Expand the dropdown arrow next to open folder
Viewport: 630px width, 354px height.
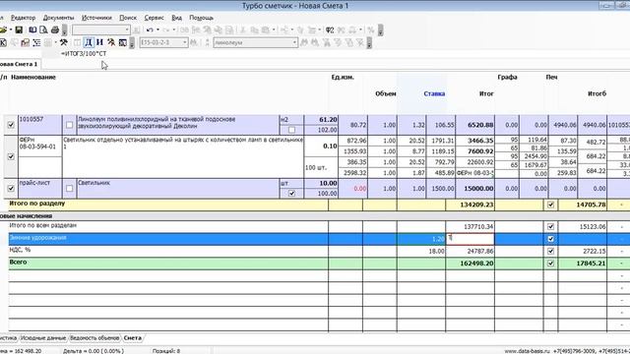(11, 29)
